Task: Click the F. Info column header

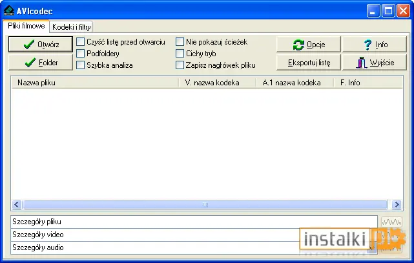Action: coord(367,83)
